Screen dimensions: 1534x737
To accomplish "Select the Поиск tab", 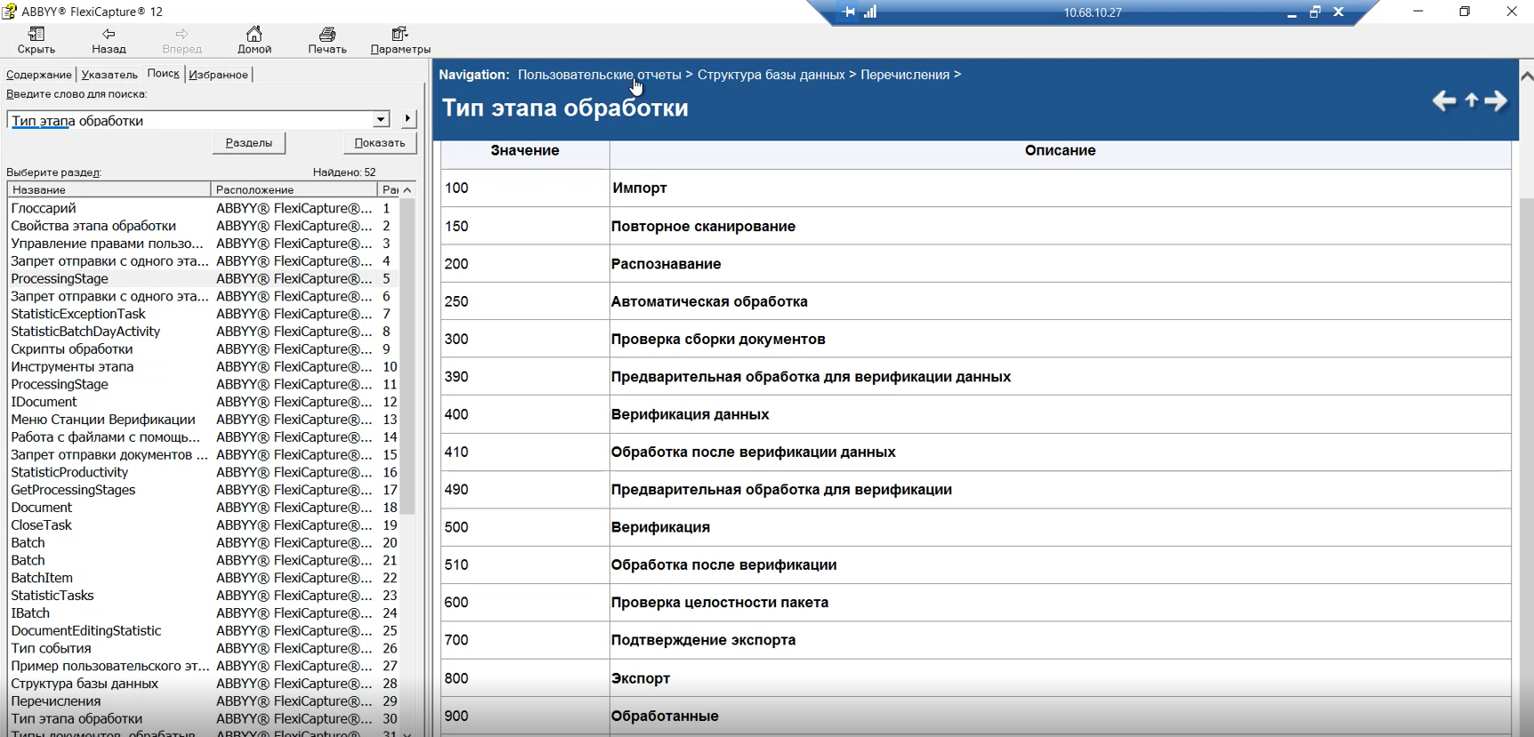I will (163, 74).
